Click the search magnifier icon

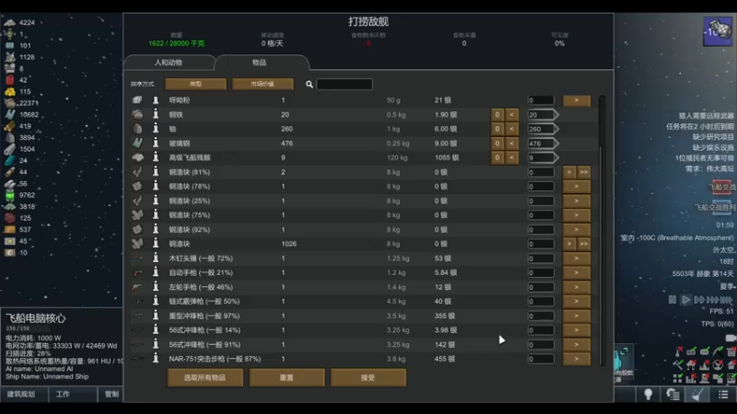[x=310, y=85]
